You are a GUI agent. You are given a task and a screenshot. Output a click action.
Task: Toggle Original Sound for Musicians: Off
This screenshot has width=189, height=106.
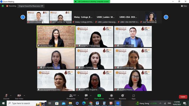[31, 6]
